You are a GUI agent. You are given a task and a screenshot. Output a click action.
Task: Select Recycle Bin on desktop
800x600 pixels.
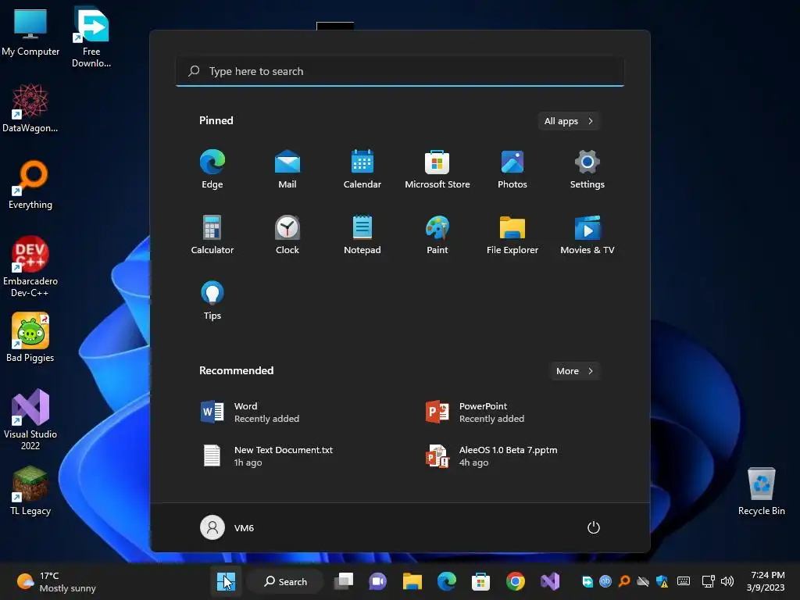pyautogui.click(x=761, y=491)
